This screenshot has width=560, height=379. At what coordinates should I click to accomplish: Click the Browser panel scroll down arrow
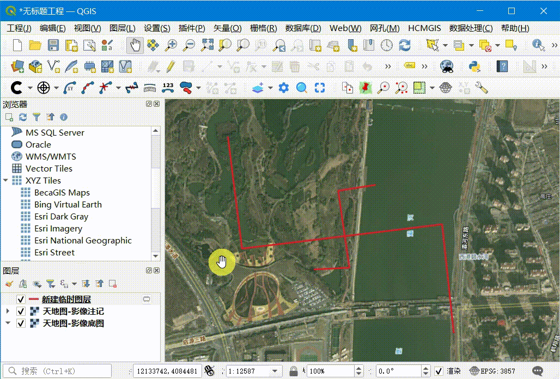click(x=155, y=256)
